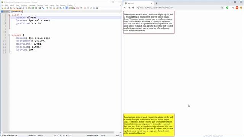Screen dimensions: 244x137
Task: Switch to the first Notepad++ document tab
Action: coord(6,11)
